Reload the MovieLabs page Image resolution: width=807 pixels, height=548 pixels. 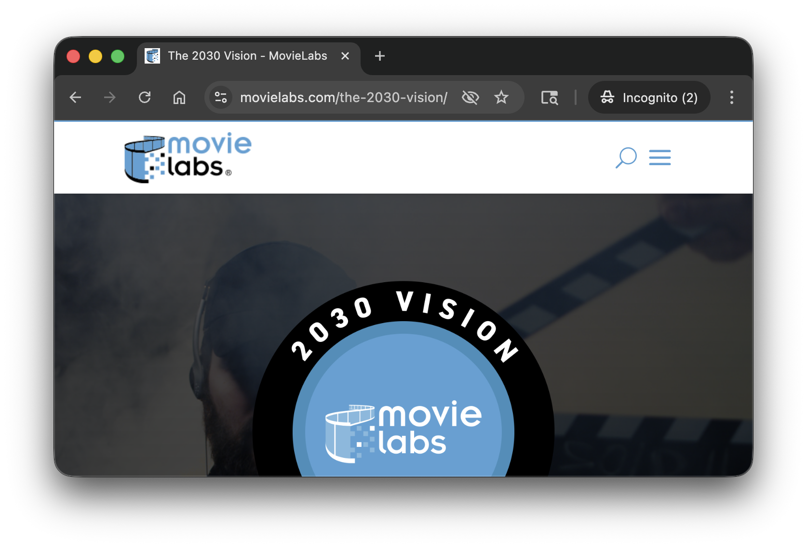(145, 98)
